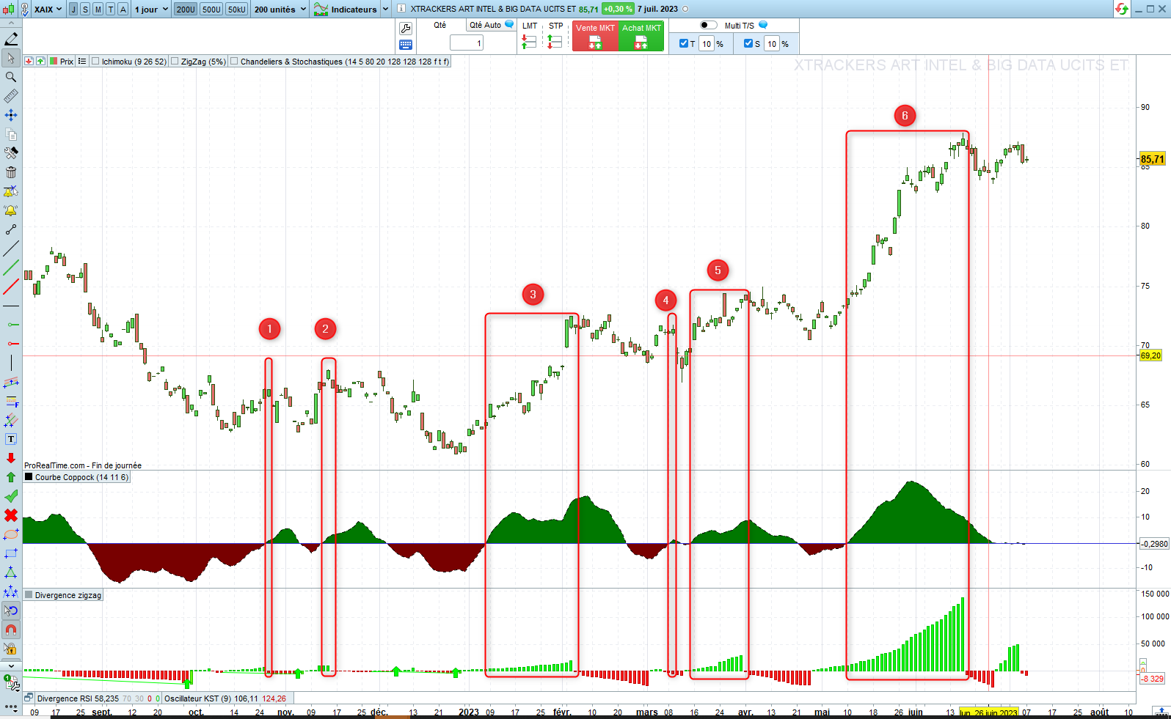Select the text annotation tool

pyautogui.click(x=11, y=439)
